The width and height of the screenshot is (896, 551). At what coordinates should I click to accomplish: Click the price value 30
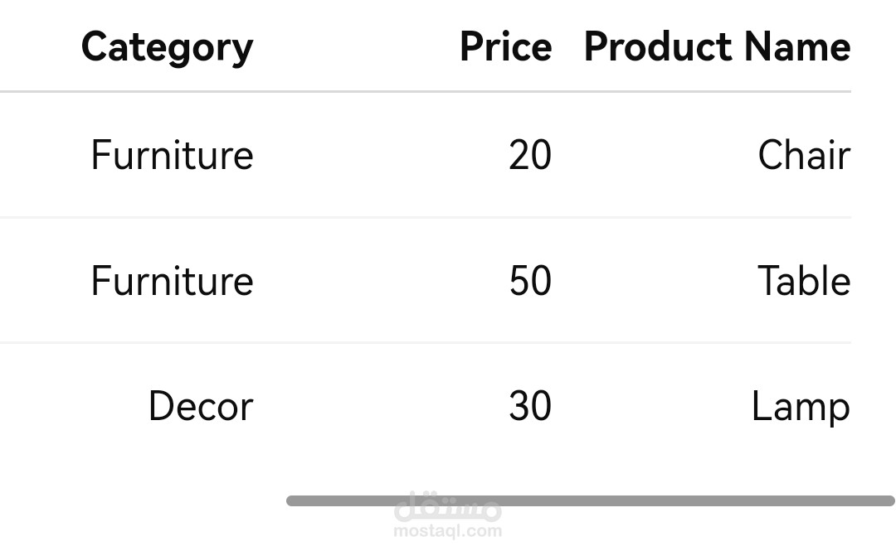pos(530,407)
